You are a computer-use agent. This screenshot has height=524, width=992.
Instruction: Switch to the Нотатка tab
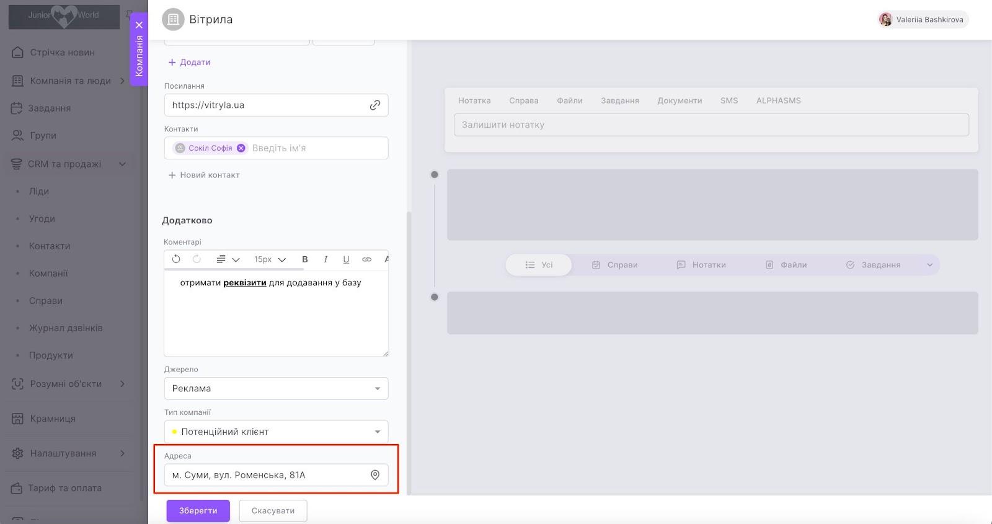point(474,100)
